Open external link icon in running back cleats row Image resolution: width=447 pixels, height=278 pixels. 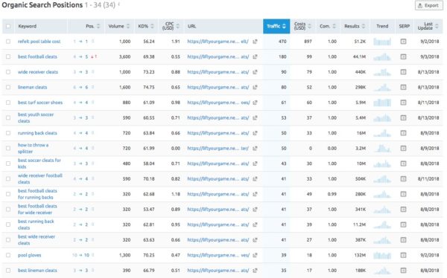click(x=255, y=133)
